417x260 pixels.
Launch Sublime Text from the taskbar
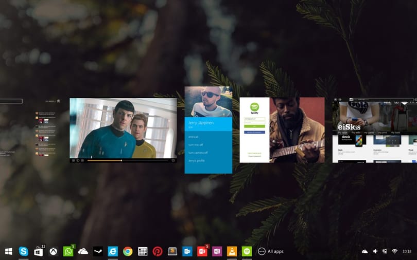click(x=172, y=251)
